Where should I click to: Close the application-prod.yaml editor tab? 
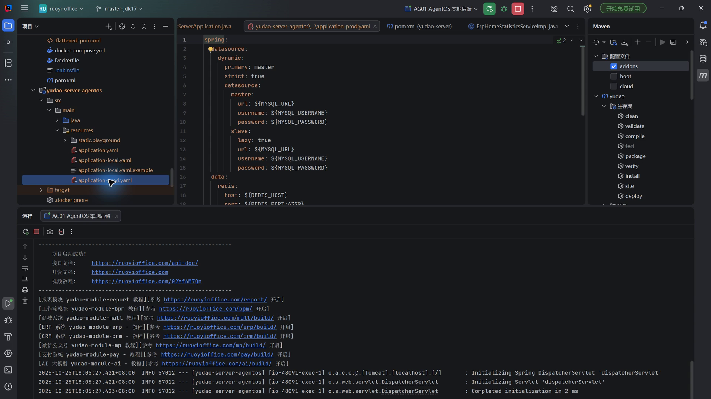[375, 26]
